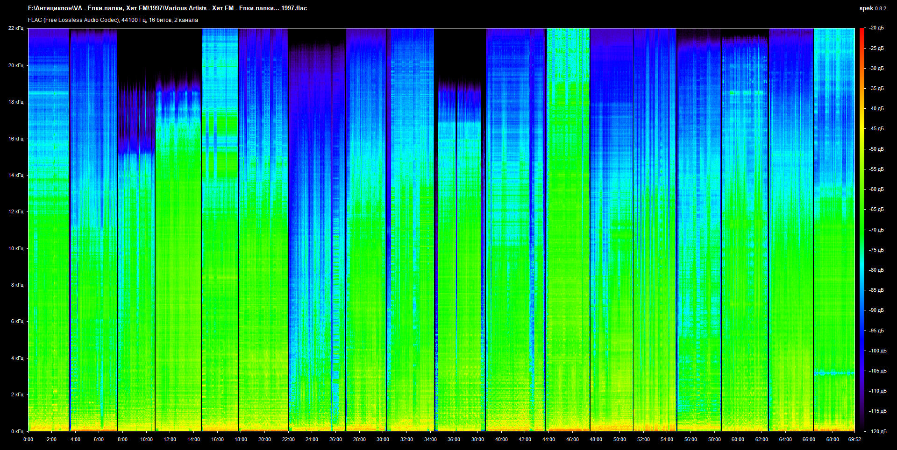Viewport: 897px width, 450px height.
Task: Click the file path title text
Action: pos(167,8)
